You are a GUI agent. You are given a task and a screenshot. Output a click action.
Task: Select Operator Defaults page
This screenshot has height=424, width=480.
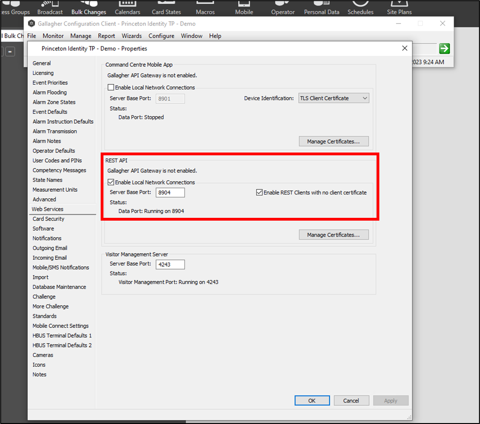(x=54, y=151)
